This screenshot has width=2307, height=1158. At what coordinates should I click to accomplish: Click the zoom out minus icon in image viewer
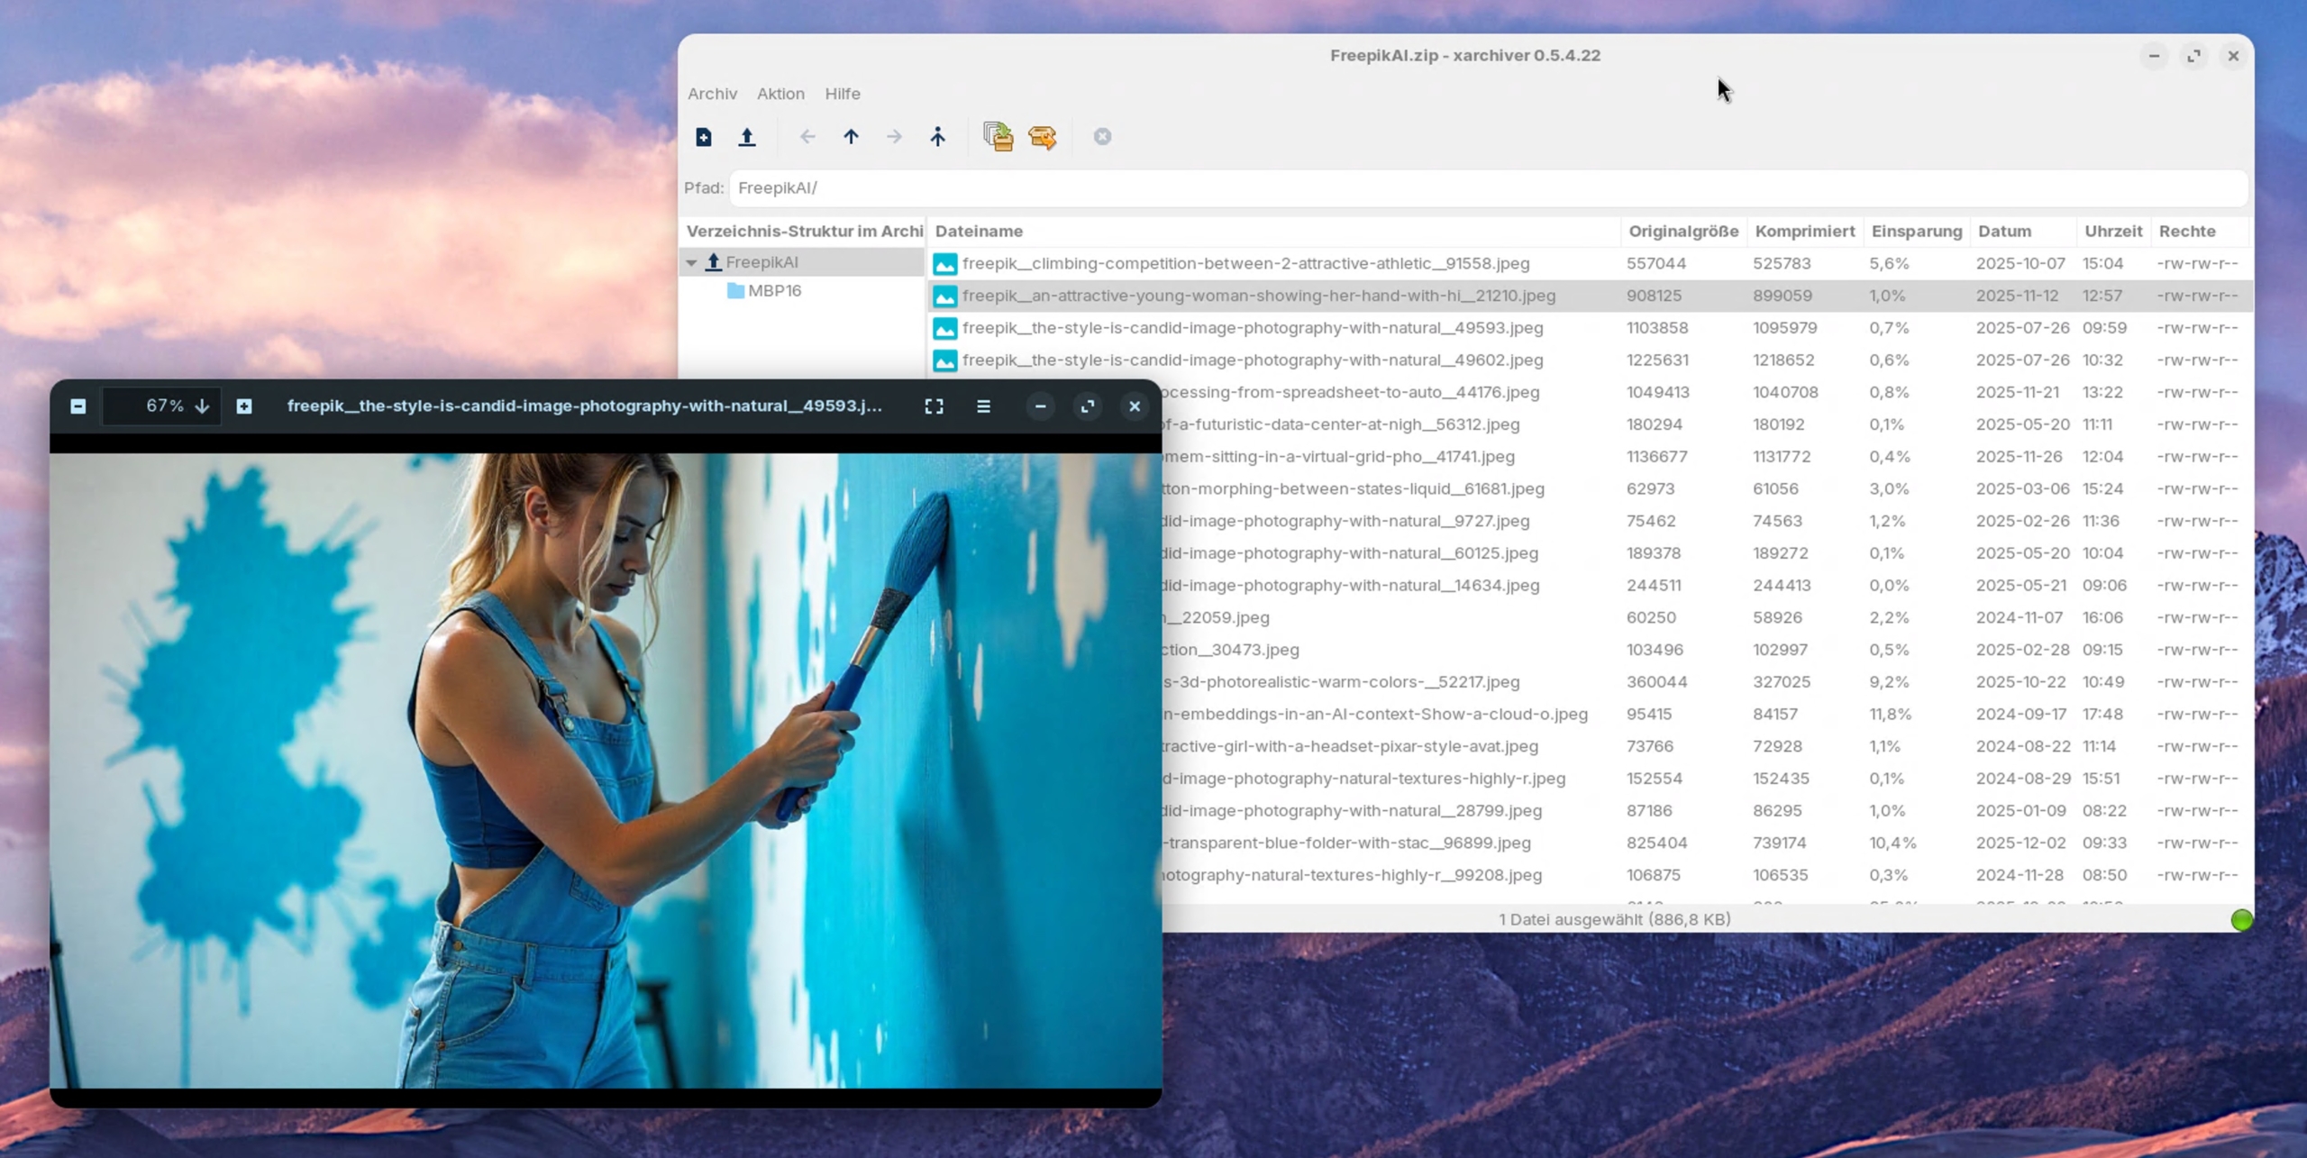[x=78, y=406]
